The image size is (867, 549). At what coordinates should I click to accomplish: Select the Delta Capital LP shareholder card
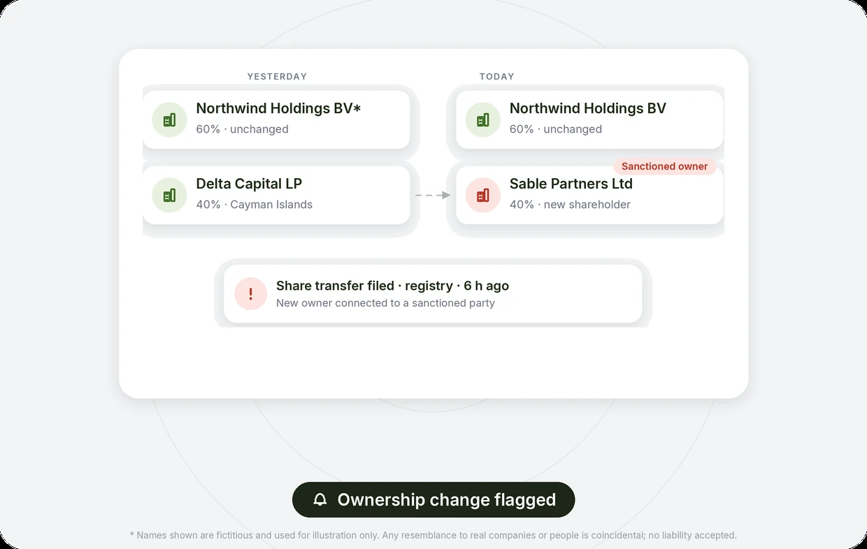pyautogui.click(x=276, y=195)
